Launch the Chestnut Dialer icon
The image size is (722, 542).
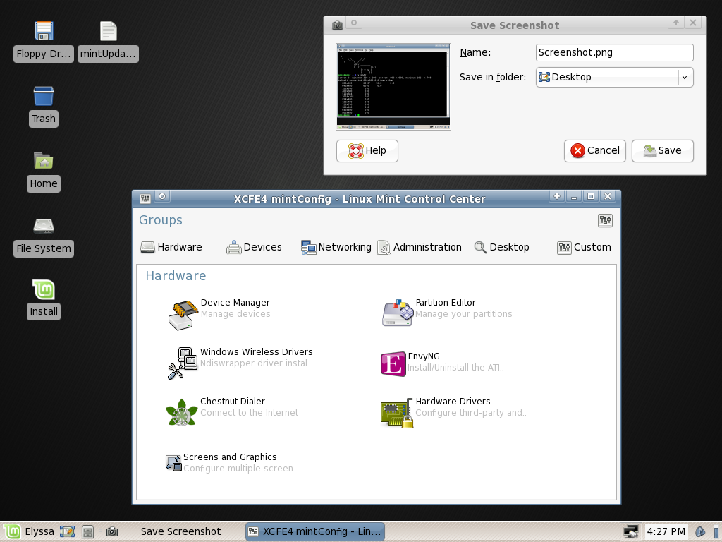click(x=181, y=412)
